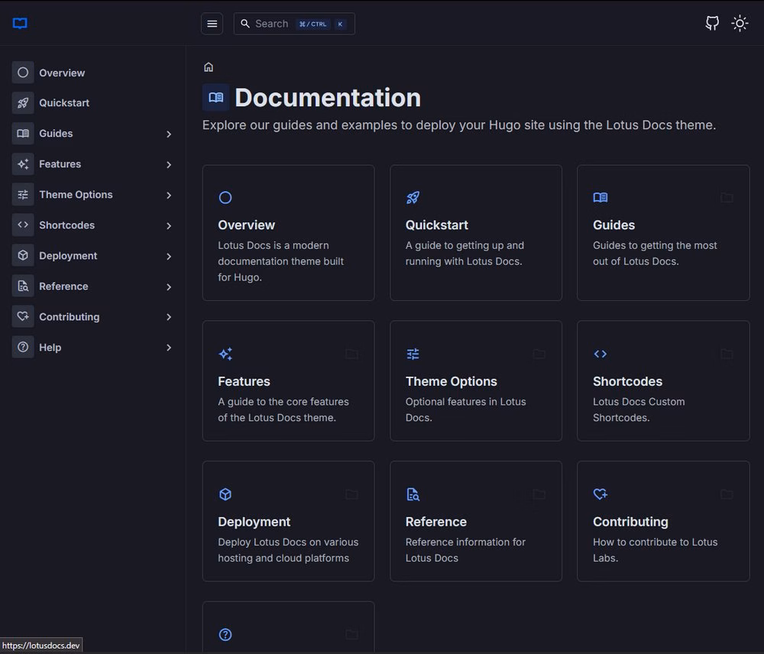Expand the Features section chevron
The width and height of the screenshot is (764, 654).
[x=169, y=165]
